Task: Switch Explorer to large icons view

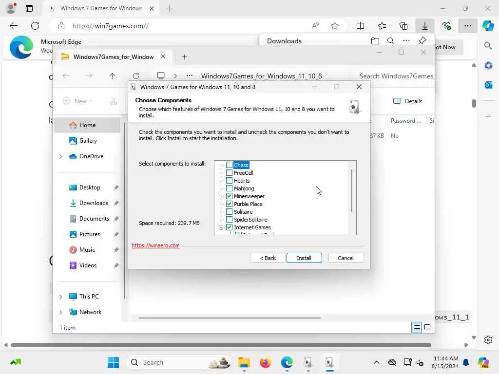Action: coord(427,327)
